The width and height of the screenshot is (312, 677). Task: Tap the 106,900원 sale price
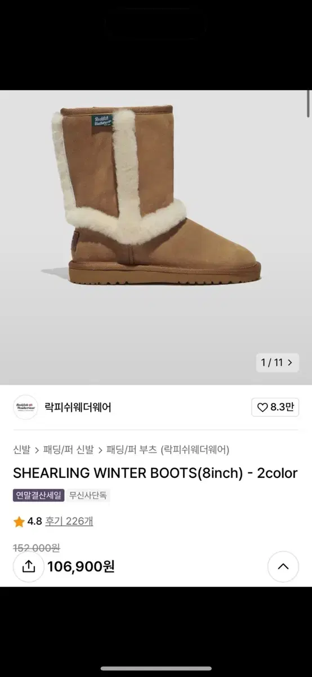pyautogui.click(x=81, y=566)
